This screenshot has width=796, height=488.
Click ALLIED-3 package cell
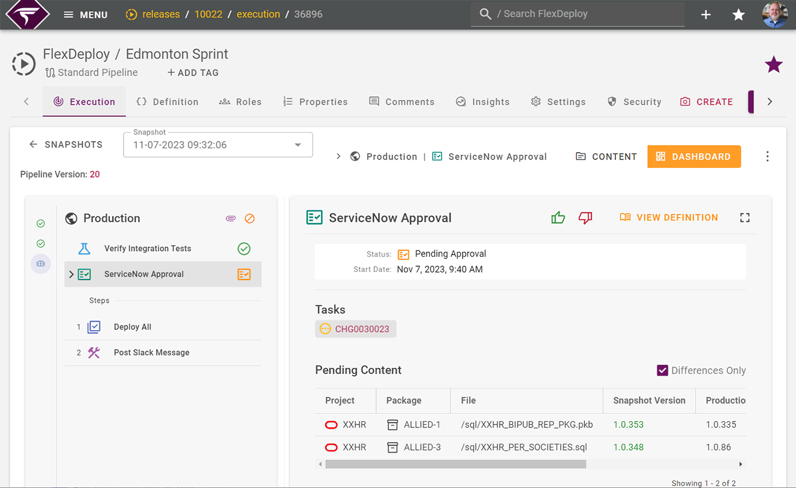tap(414, 448)
